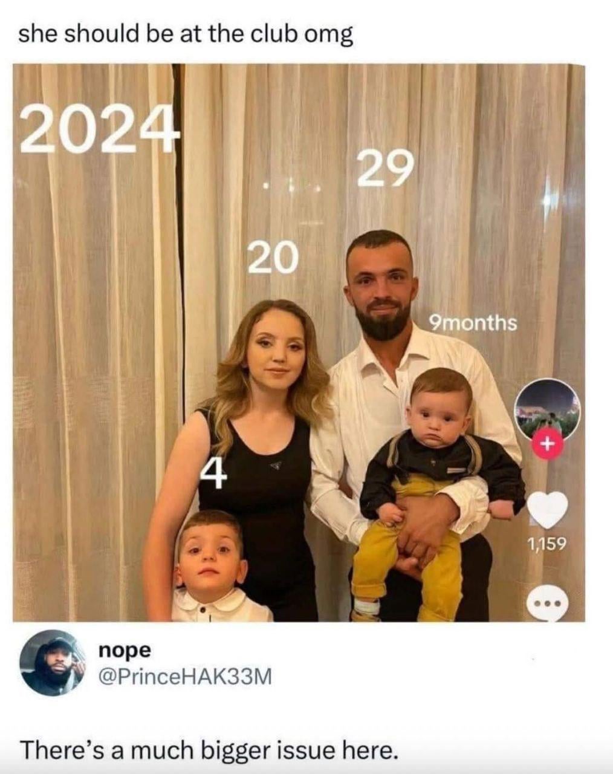Click the 1,159 like count
The width and height of the screenshot is (613, 774).
547,544
